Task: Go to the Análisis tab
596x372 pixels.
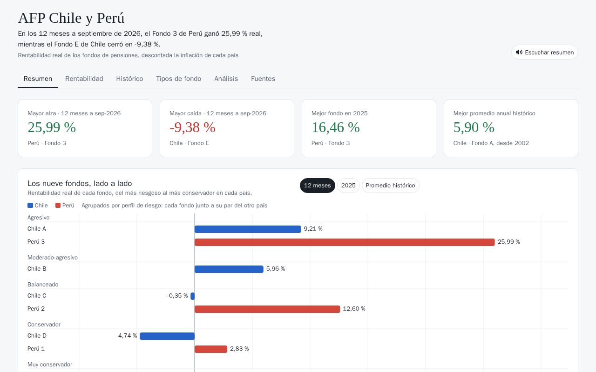Action: [226, 79]
